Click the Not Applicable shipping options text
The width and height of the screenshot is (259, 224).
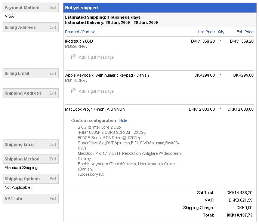coord(18,187)
